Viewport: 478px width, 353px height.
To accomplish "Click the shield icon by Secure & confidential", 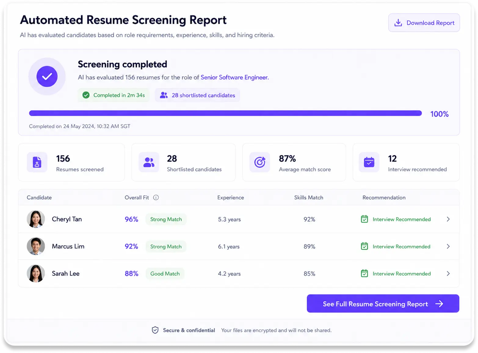I will [155, 330].
